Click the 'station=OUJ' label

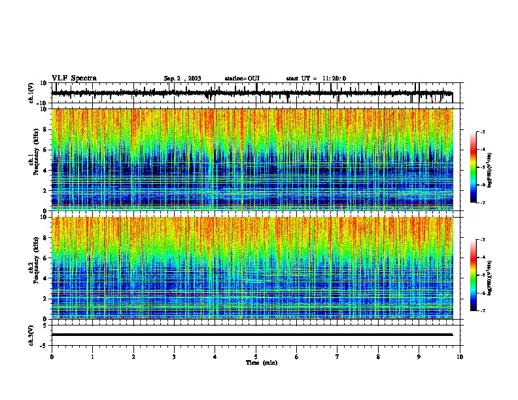tap(242, 78)
